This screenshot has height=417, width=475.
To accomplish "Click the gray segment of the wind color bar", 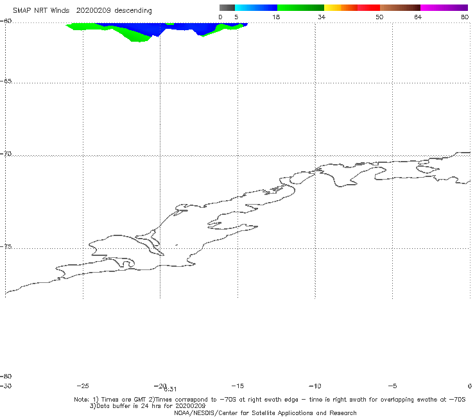I will pyautogui.click(x=227, y=8).
